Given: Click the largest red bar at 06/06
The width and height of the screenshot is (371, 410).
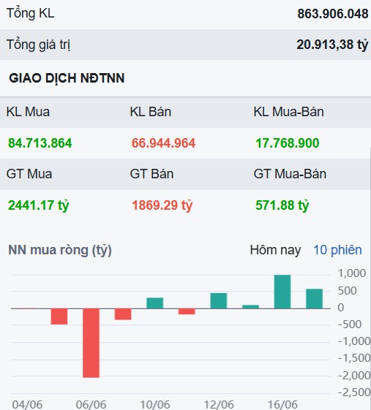Looking at the screenshot, I should pos(91,343).
